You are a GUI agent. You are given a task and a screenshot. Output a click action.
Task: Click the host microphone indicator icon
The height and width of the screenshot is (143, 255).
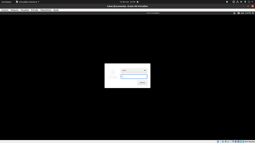coord(245,2)
